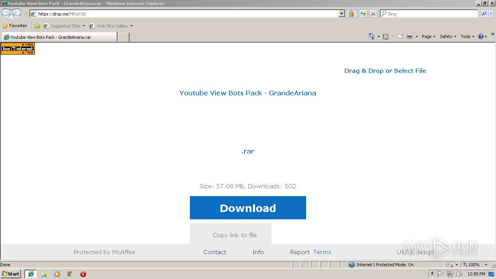Click the red Opera-style taskbar icon

pos(83,274)
